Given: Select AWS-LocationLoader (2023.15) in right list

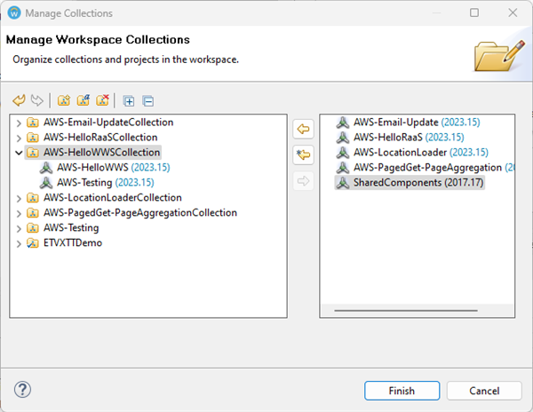Looking at the screenshot, I should (421, 152).
